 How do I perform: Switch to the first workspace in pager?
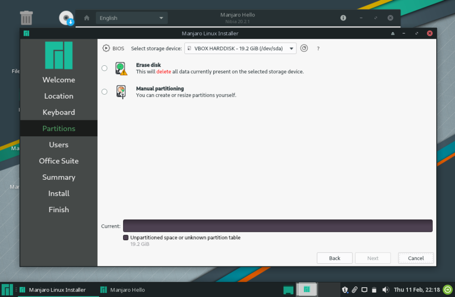click(307, 289)
